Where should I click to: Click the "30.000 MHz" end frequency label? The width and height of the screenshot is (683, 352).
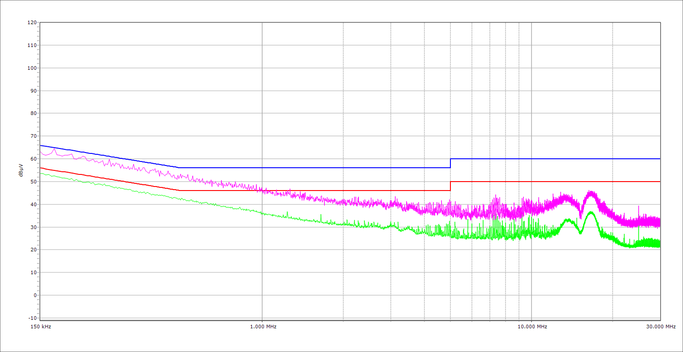point(661,327)
